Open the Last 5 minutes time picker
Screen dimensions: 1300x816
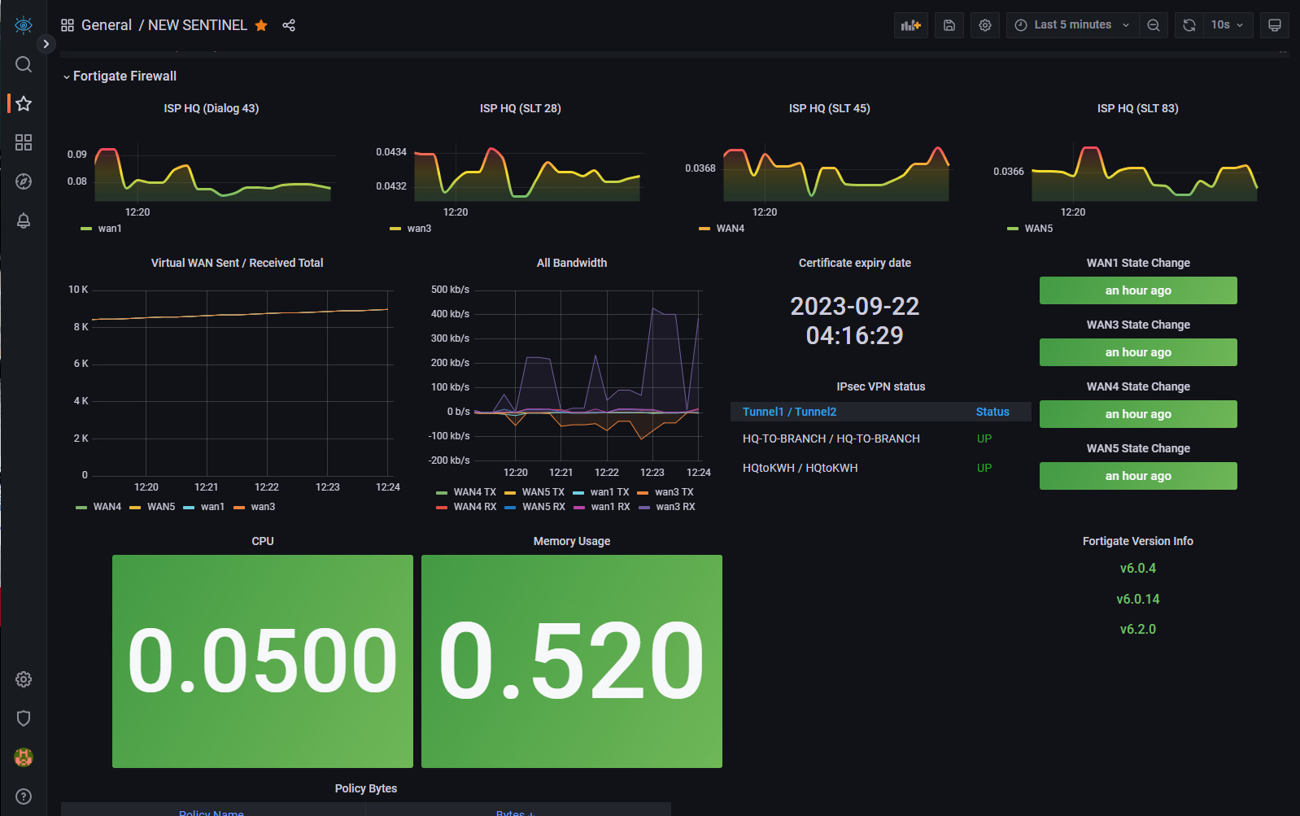[1072, 25]
